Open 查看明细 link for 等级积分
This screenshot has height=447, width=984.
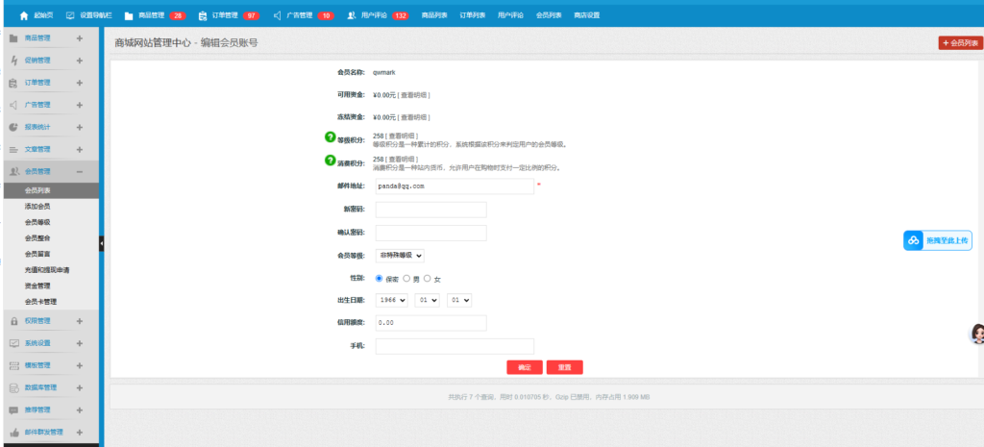[x=402, y=136]
